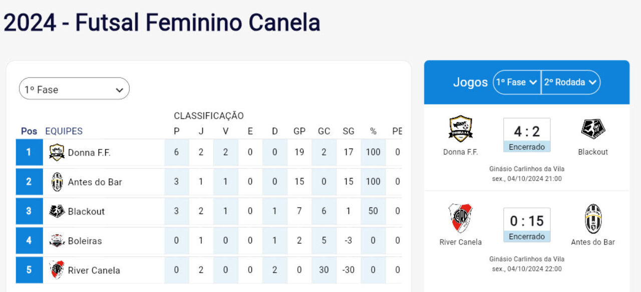Image resolution: width=641 pixels, height=292 pixels.
Task: Click Donna F.F. crest in standings table
Action: click(x=57, y=152)
